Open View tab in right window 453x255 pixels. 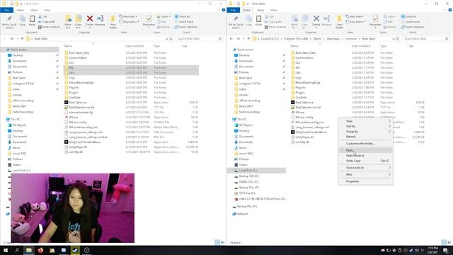click(274, 10)
